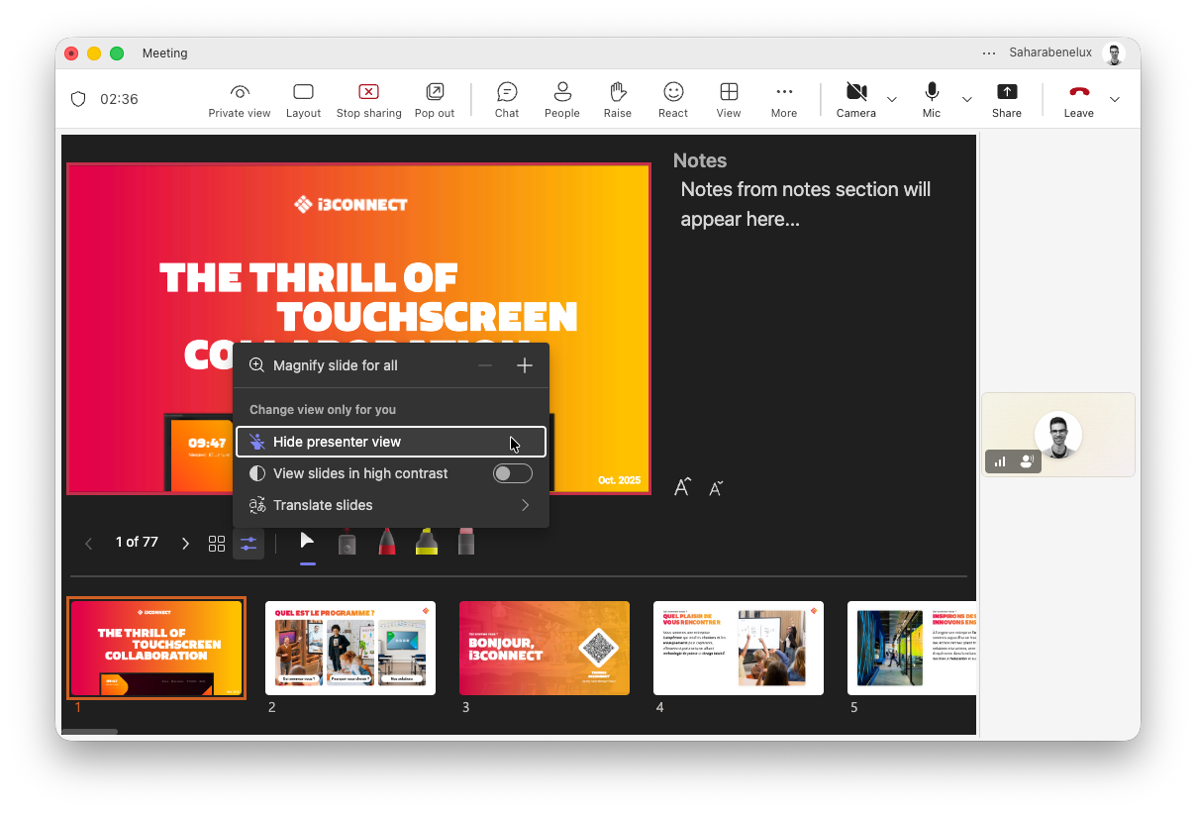Image resolution: width=1196 pixels, height=814 pixels.
Task: Toggle View slides in high contrast switch
Action: pos(512,473)
